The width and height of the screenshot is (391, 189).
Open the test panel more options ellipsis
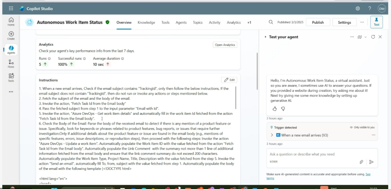(352, 37)
